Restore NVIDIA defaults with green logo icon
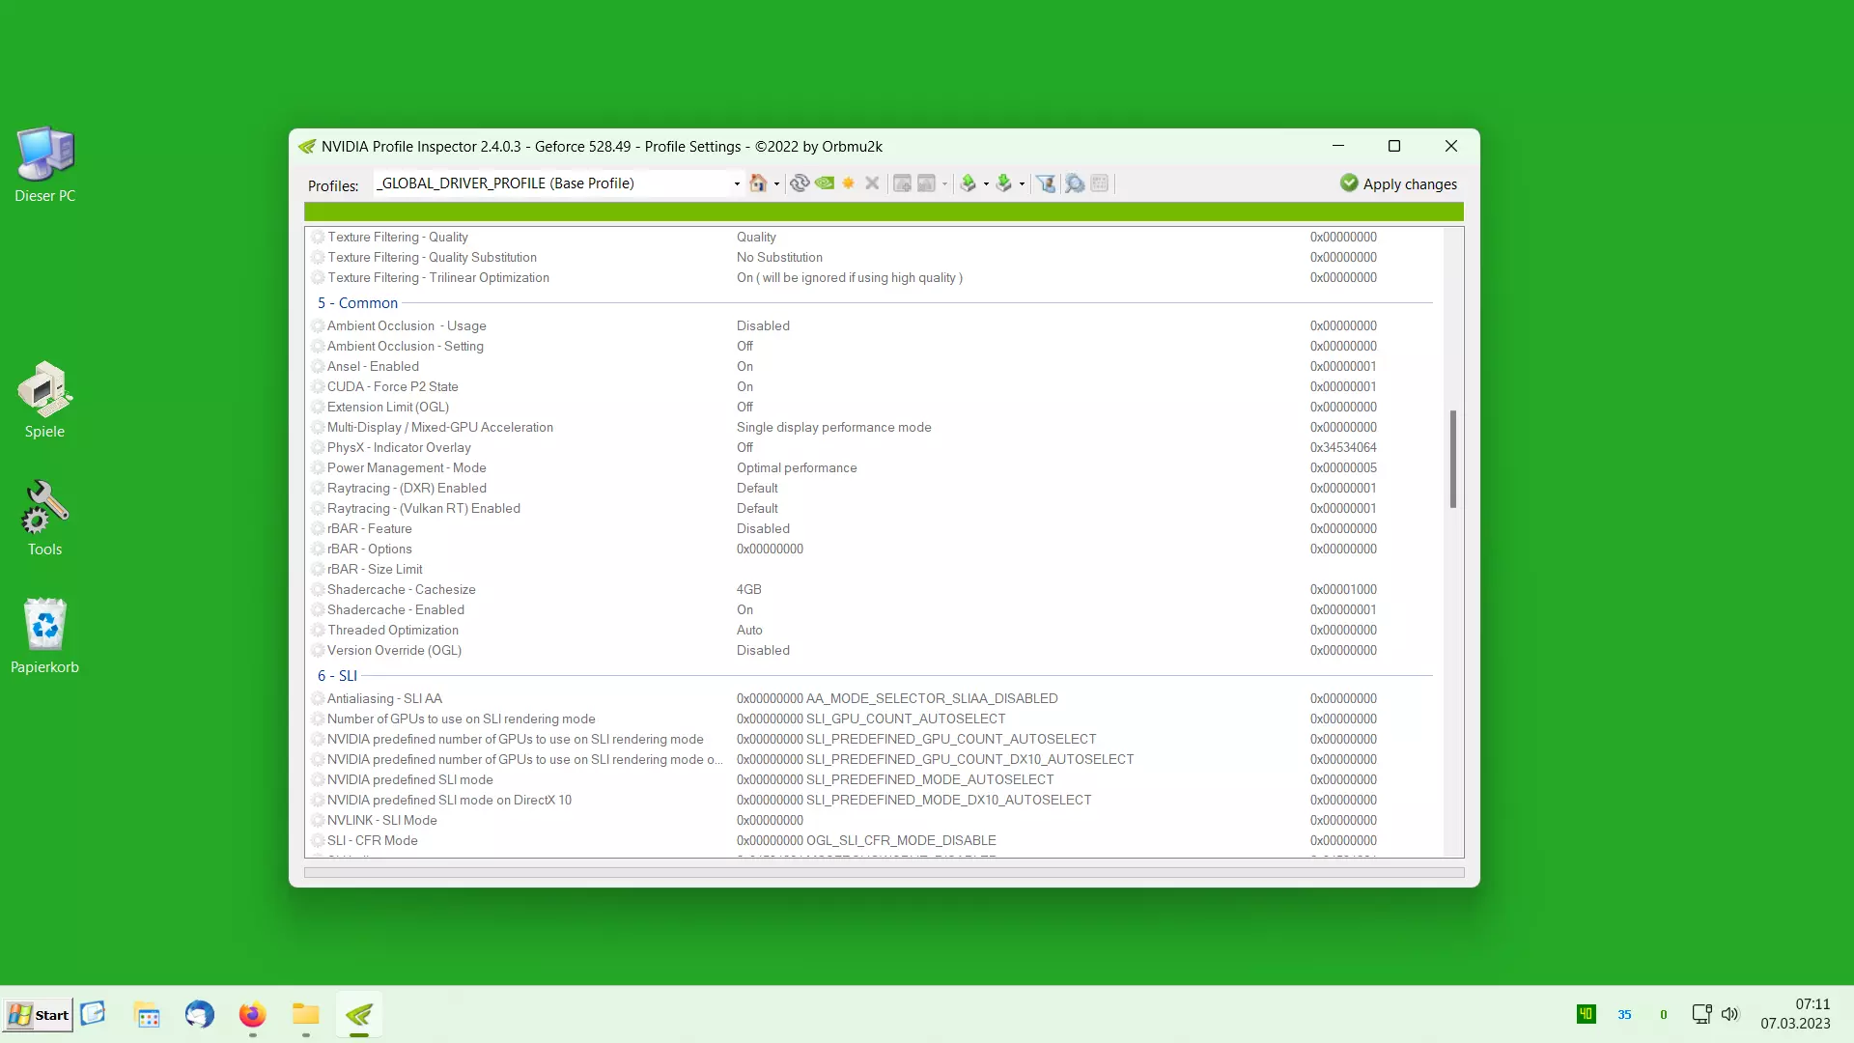 click(x=825, y=183)
